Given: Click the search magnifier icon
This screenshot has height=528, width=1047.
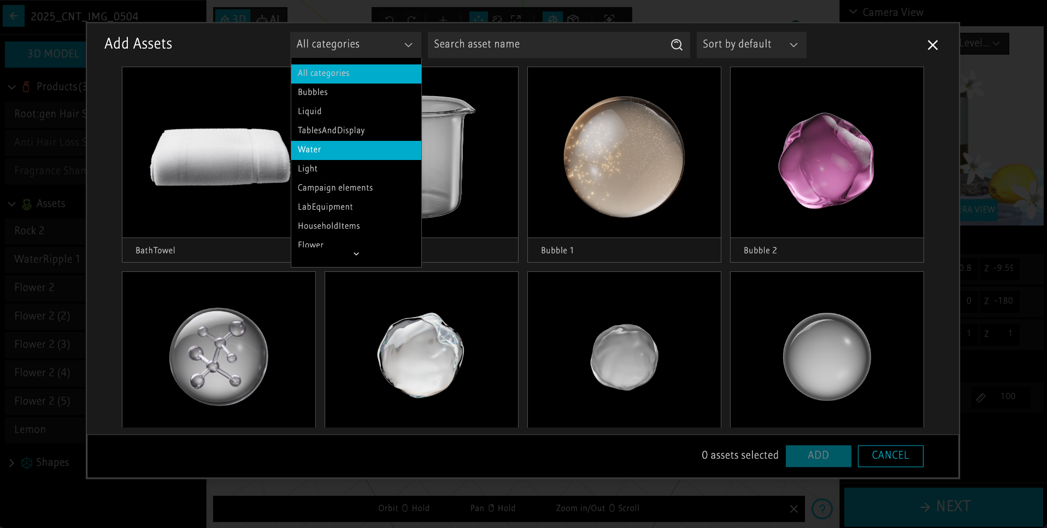Looking at the screenshot, I should [677, 45].
